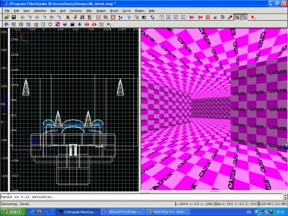Flip selection along the Y axis
The height and width of the screenshot is (216, 288).
click(37, 17)
